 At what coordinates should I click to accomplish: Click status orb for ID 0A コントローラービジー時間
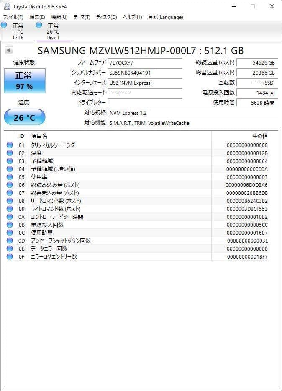[10, 217]
